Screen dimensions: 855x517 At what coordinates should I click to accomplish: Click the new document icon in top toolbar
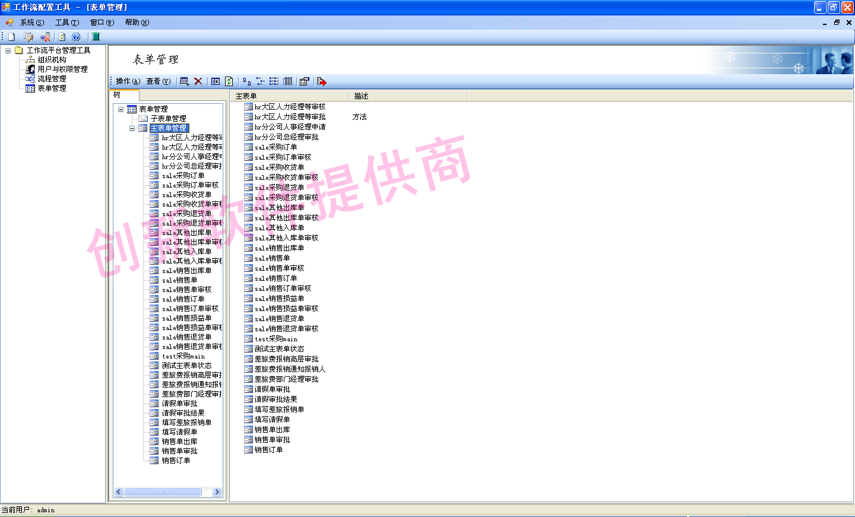click(x=11, y=37)
